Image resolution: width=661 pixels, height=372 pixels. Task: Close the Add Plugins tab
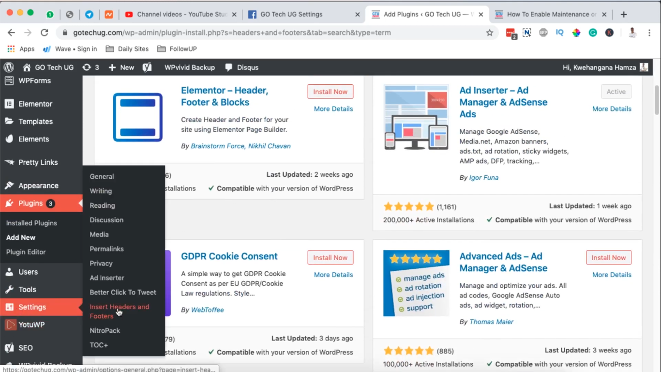(x=481, y=15)
